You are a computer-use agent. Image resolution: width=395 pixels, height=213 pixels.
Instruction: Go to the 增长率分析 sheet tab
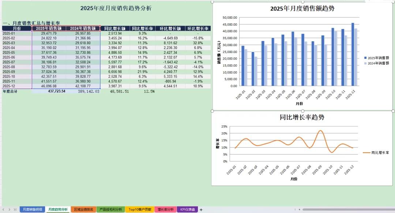(166, 209)
